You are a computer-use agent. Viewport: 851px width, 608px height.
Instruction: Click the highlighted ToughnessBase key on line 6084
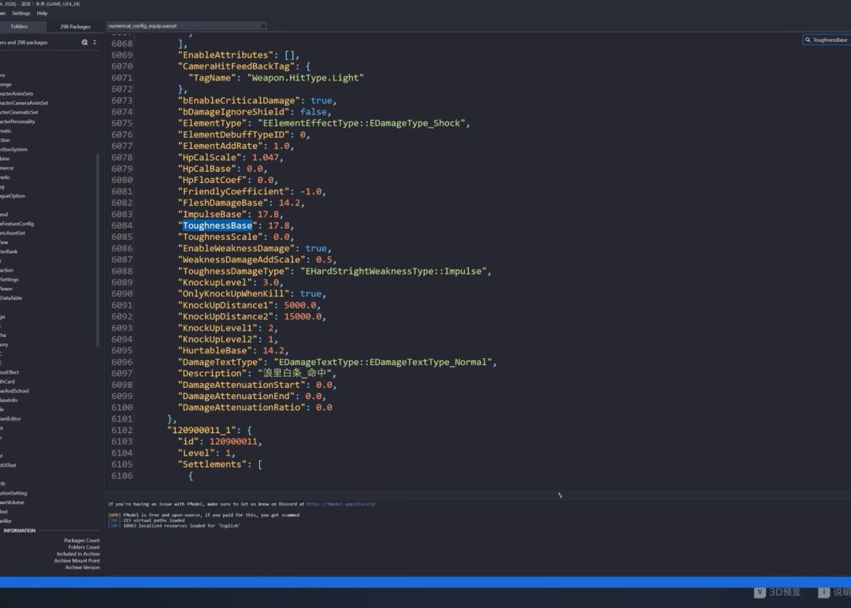(x=217, y=226)
